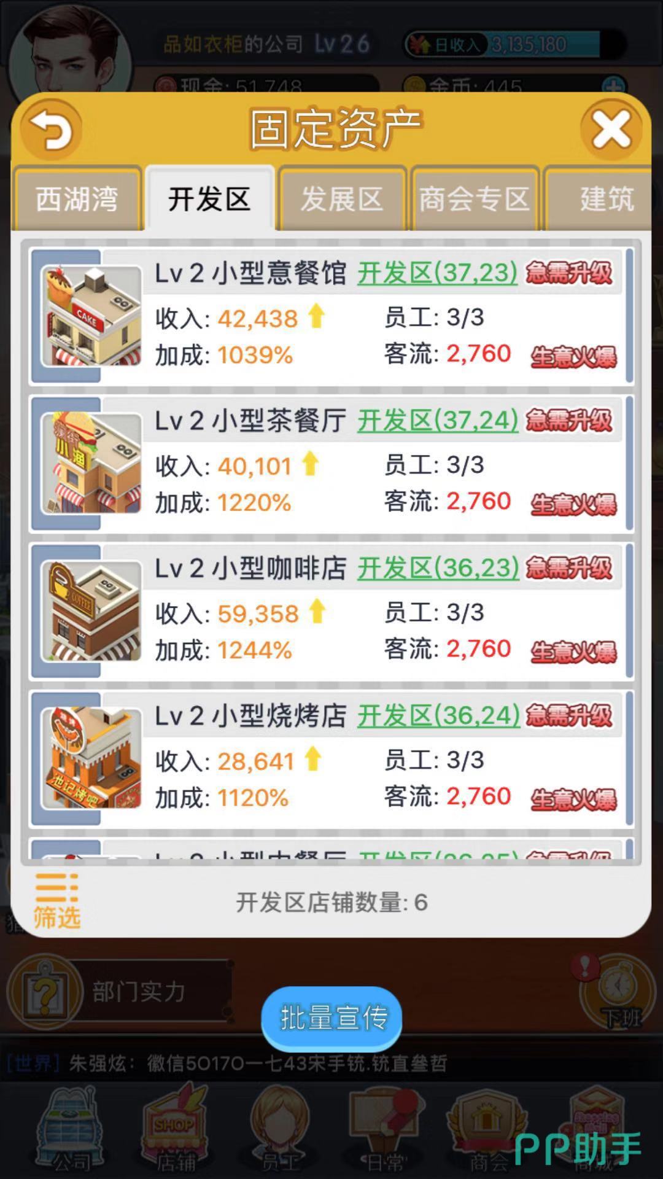
Task: Tap the 部门实力 question mark icon
Action: [44, 992]
